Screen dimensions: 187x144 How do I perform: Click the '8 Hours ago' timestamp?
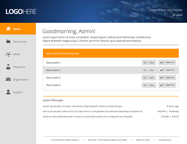[173, 106]
